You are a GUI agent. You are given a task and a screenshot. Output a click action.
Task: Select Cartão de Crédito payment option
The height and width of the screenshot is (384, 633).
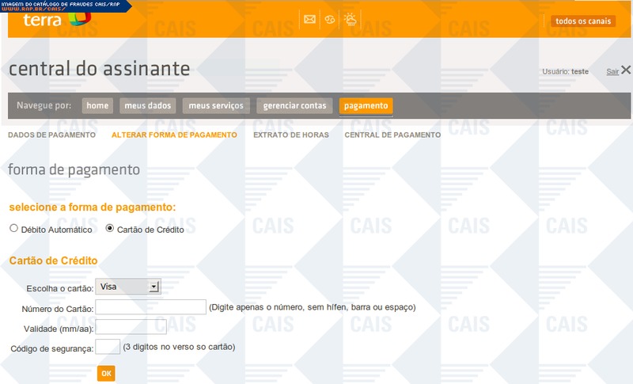click(109, 229)
